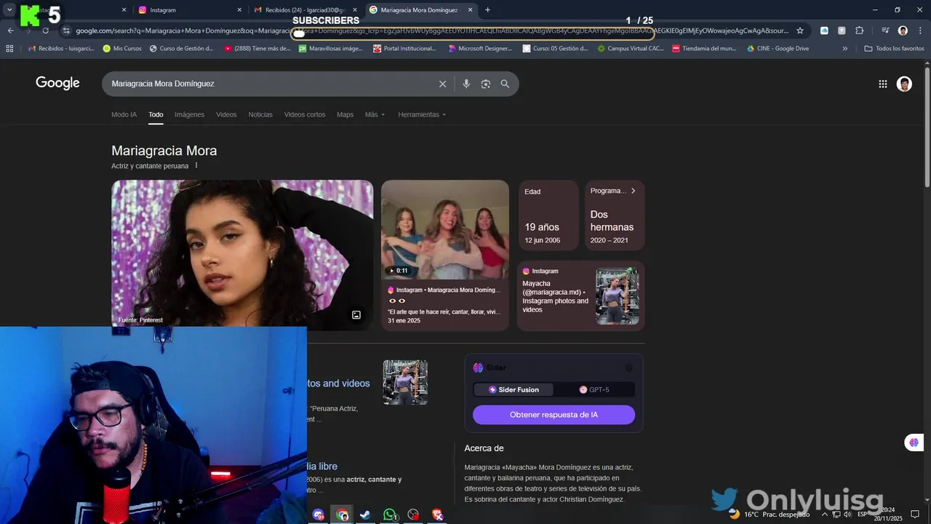The width and height of the screenshot is (931, 524).
Task: Open Mis Cursos bookmark
Action: click(122, 49)
